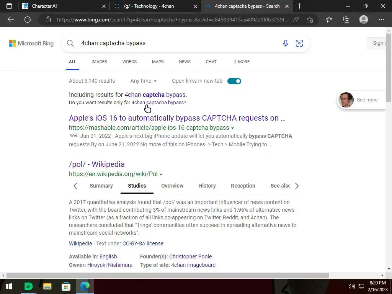Select the CHAT search tab
This screenshot has height=294, width=392.
(211, 62)
